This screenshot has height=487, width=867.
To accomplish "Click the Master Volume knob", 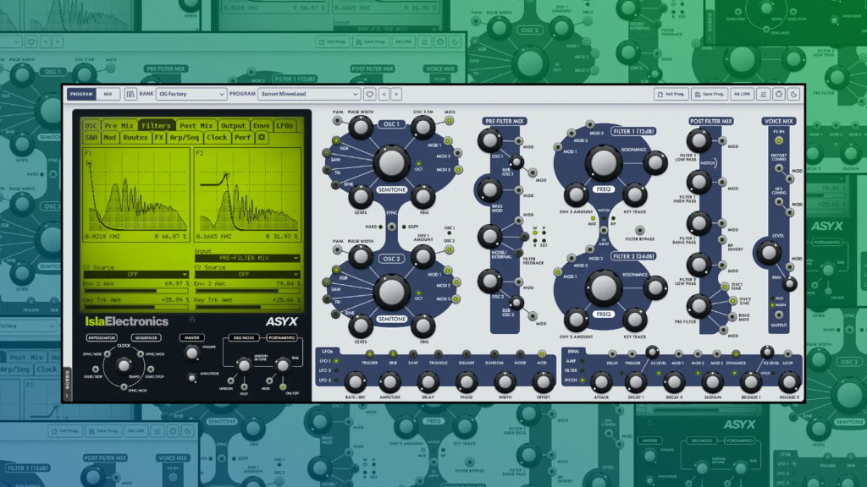I will point(191,353).
